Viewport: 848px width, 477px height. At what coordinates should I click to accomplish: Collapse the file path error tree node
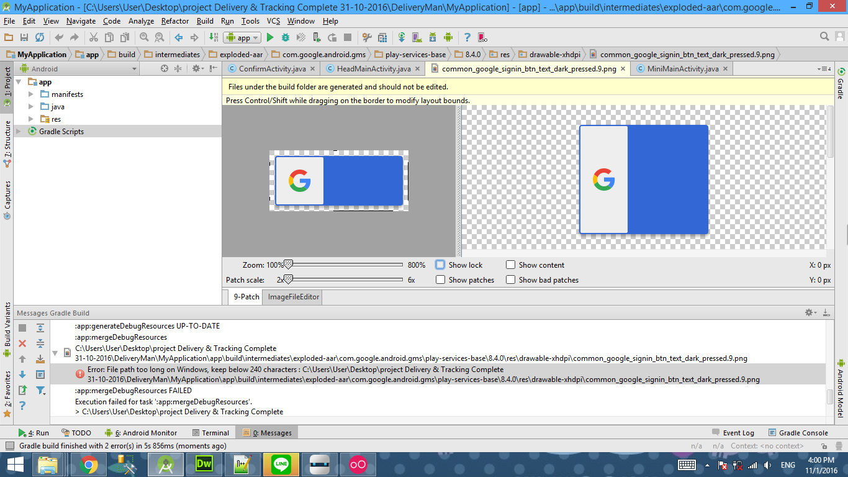[55, 353]
